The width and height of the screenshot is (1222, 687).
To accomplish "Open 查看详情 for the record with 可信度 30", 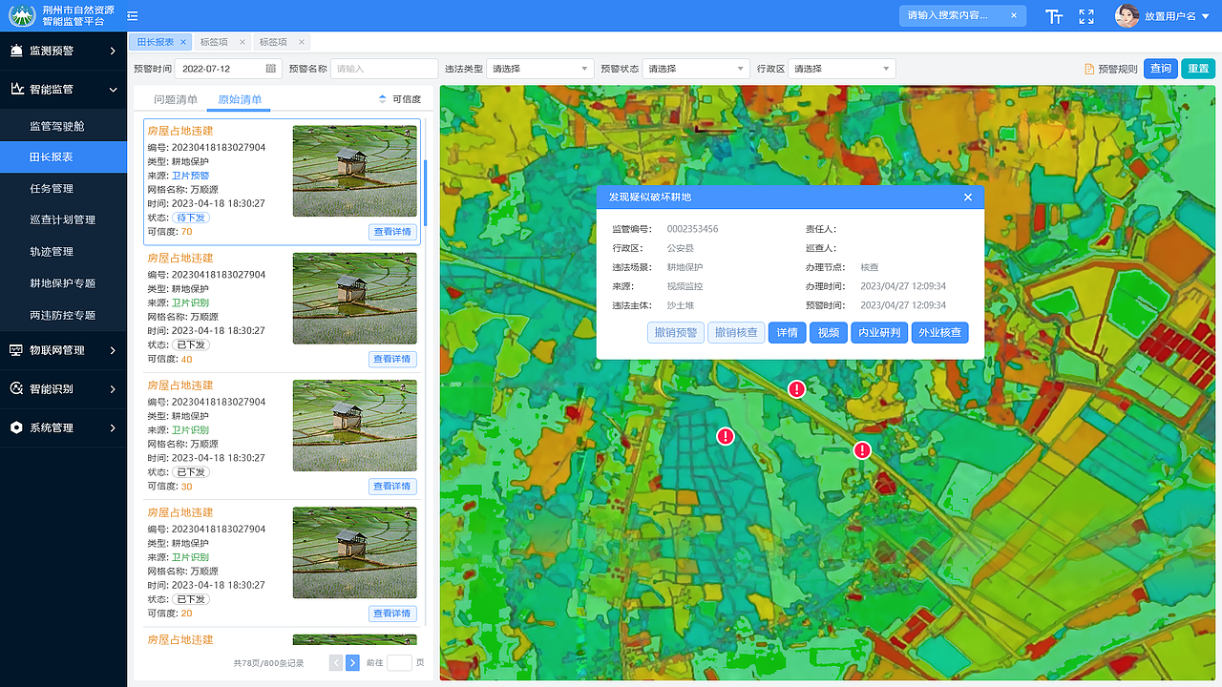I will [392, 486].
